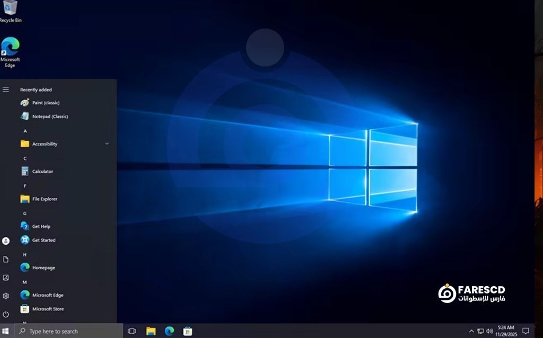543x338 pixels.
Task: Open File Explorer from the Start list
Action: tap(44, 199)
